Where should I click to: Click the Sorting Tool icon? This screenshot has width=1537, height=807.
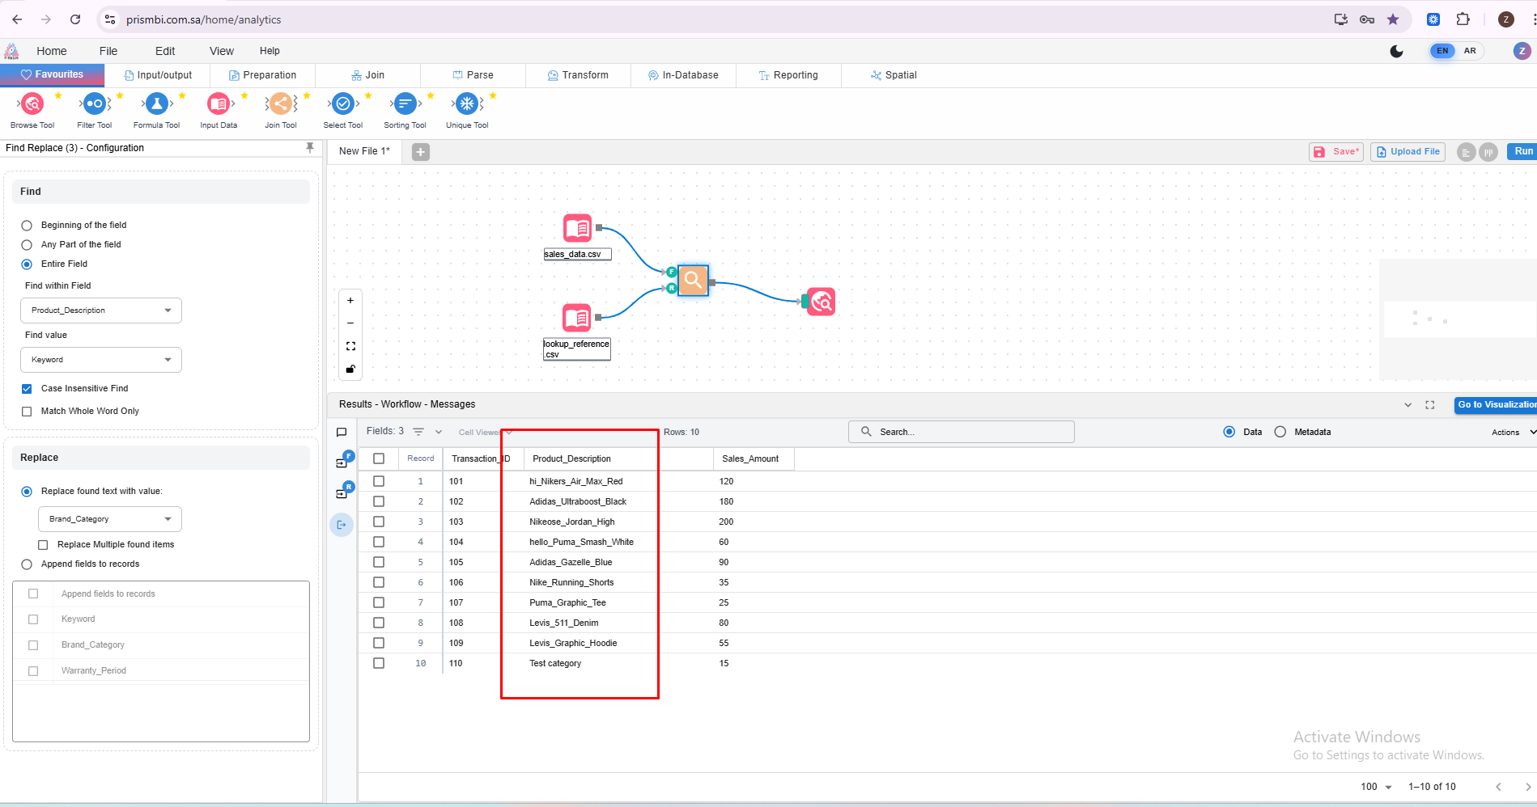(405, 104)
